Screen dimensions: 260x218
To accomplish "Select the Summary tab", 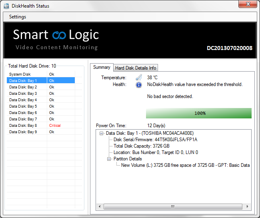I will point(102,67).
